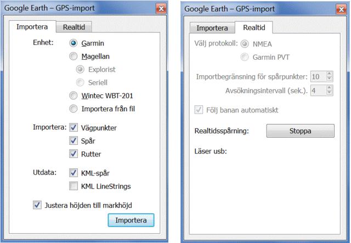Image resolution: width=351 pixels, height=243 pixels.
Task: Select the Garmin device radio button
Action: [x=73, y=43]
